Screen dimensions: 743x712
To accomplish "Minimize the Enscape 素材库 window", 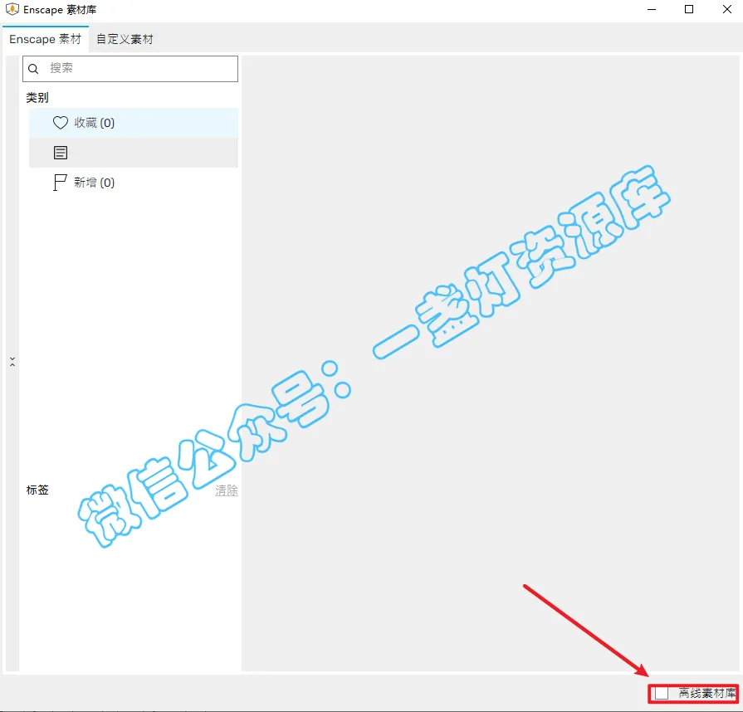I will pyautogui.click(x=652, y=9).
